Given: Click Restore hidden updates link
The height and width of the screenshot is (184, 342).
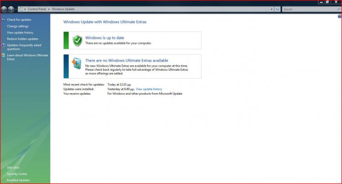Looking at the screenshot, I should [22, 39].
